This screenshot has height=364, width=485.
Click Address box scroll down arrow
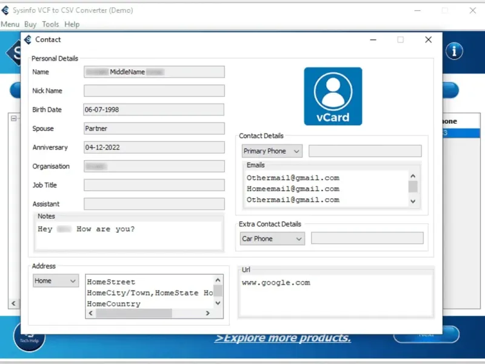(x=218, y=303)
